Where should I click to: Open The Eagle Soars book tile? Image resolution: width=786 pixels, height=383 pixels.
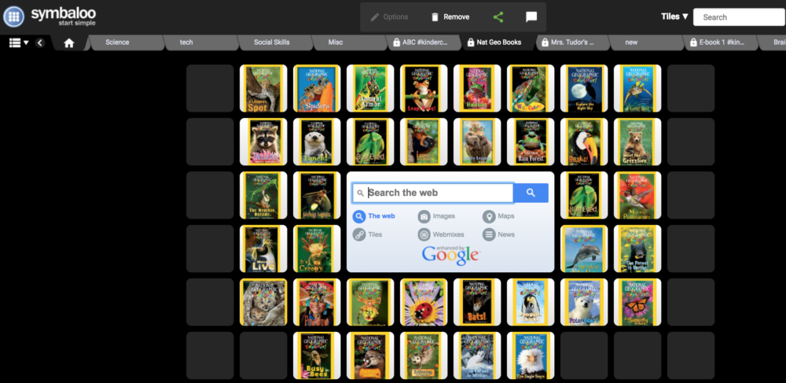coord(531,355)
